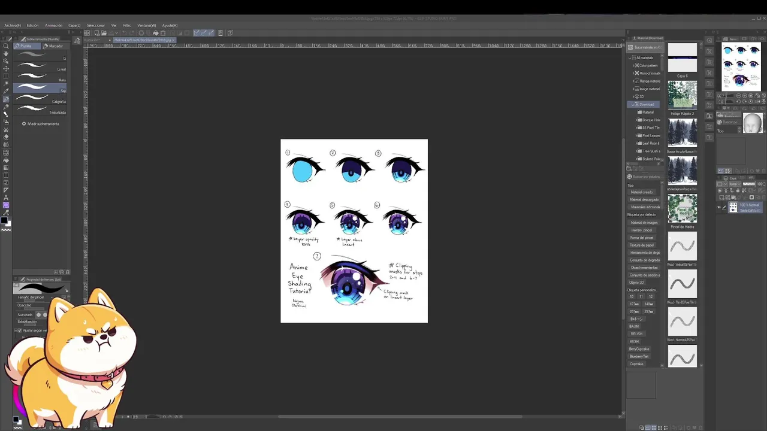Select the Text tool
Screen dimensions: 767x431
click(6, 198)
